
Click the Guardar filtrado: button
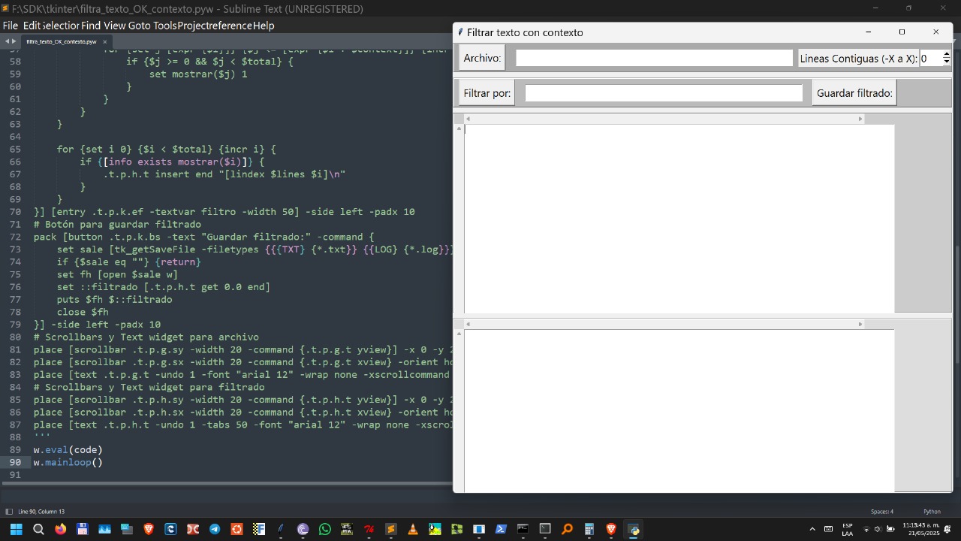coord(854,93)
